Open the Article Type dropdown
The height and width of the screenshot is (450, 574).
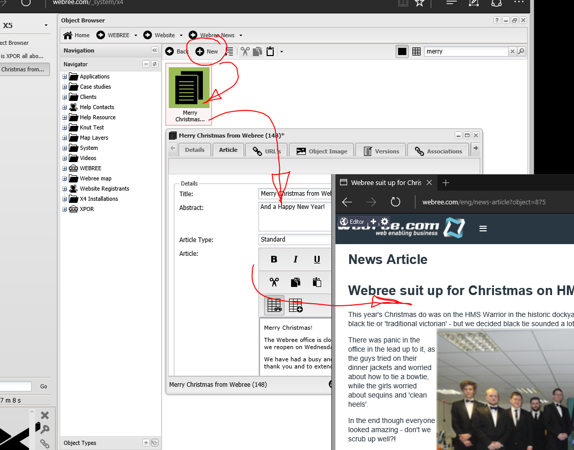[295, 239]
